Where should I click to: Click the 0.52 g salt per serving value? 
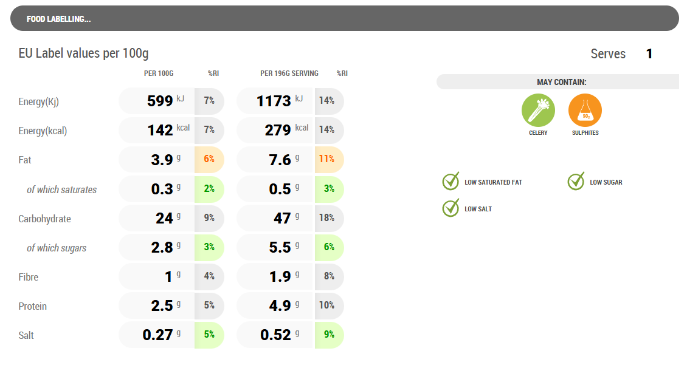pyautogui.click(x=276, y=335)
